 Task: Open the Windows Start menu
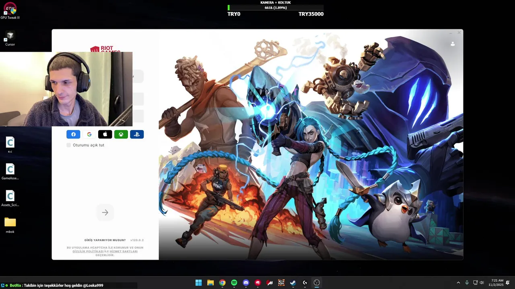[198, 283]
